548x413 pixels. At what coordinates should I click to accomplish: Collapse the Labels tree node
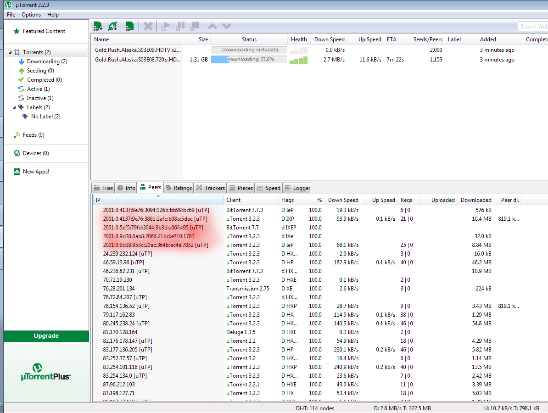(x=14, y=107)
